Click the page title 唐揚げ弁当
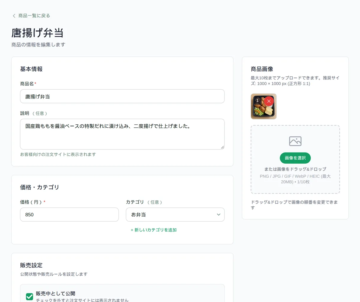 (37, 33)
